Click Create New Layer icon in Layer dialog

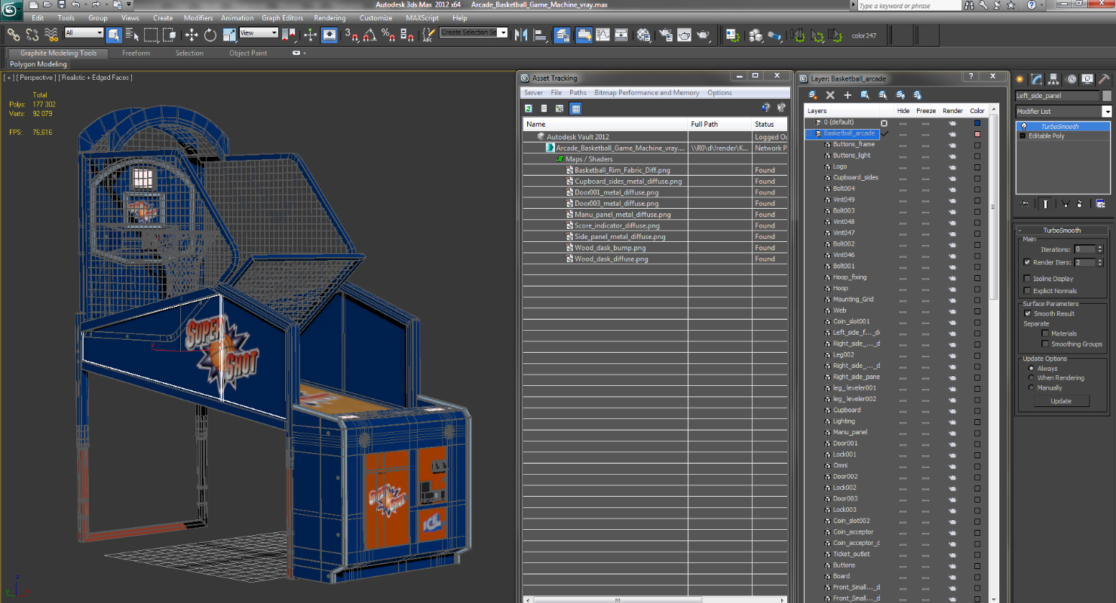click(813, 95)
